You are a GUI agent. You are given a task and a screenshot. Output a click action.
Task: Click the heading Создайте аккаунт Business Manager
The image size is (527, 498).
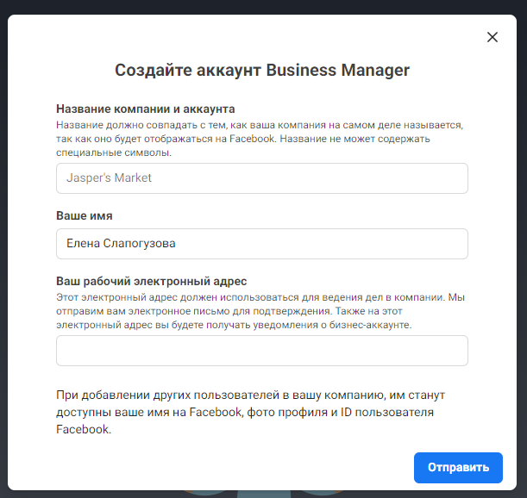point(262,71)
